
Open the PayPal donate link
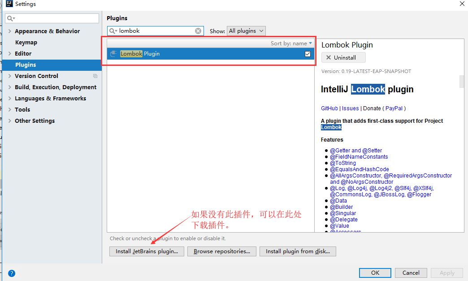[394, 108]
